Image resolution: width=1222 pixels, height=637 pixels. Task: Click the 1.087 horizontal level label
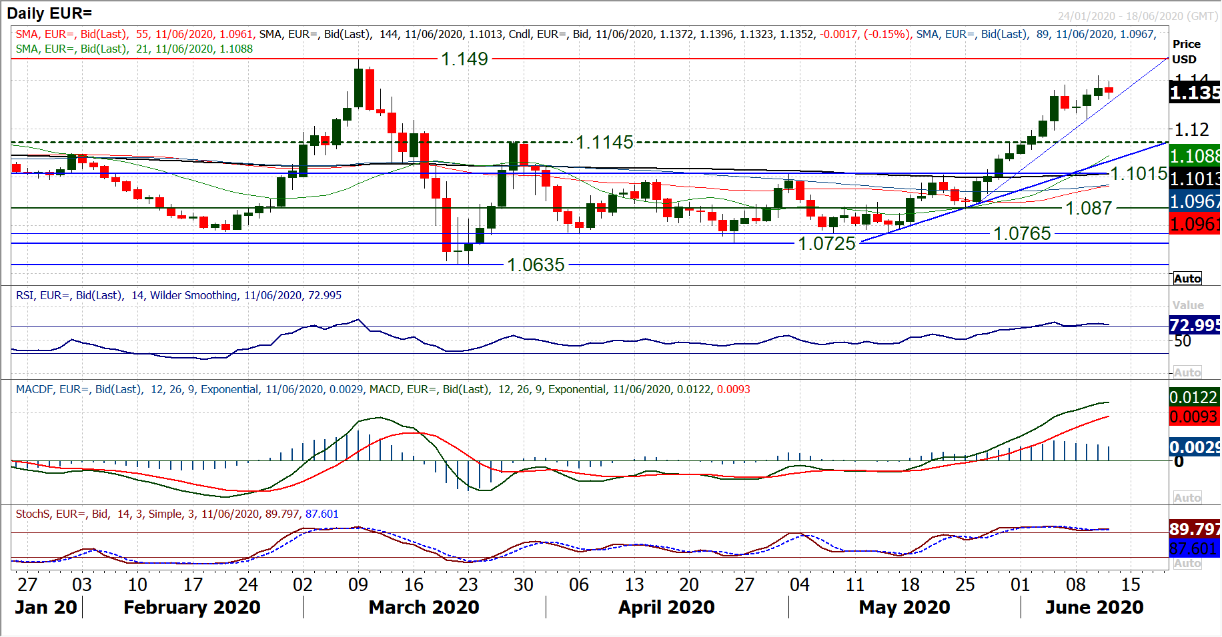(x=1088, y=209)
